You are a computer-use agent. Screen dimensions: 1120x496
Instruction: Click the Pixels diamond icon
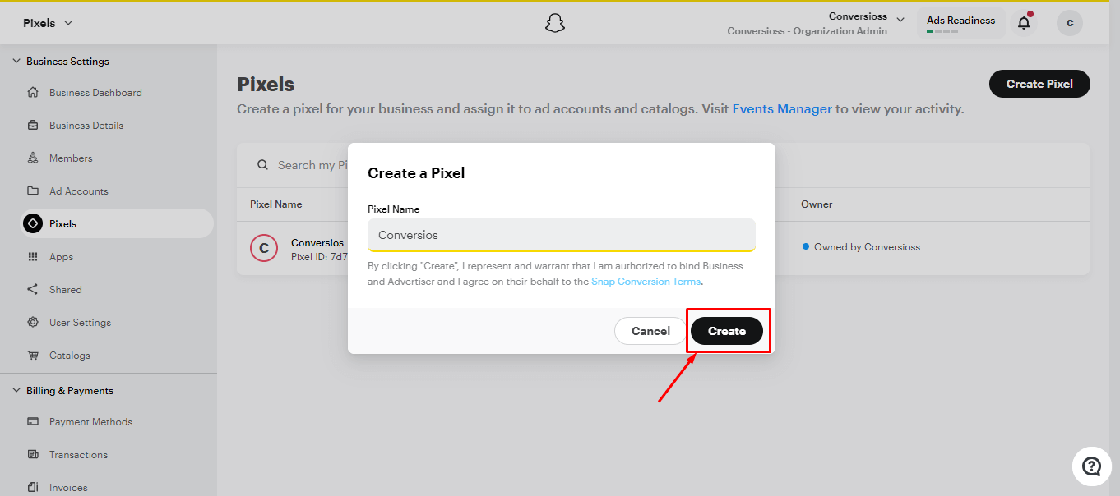(x=33, y=223)
